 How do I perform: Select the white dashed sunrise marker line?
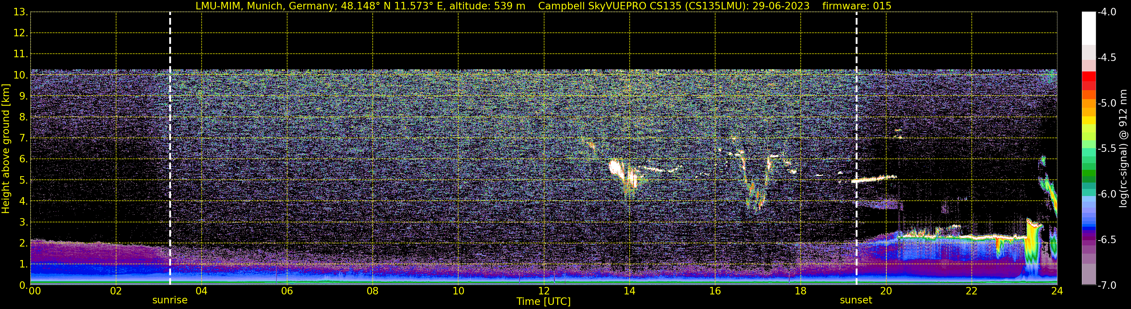coord(170,149)
